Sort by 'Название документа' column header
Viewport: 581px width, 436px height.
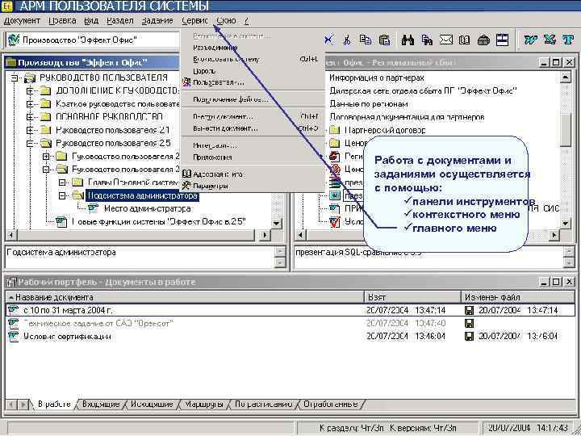tap(185, 297)
